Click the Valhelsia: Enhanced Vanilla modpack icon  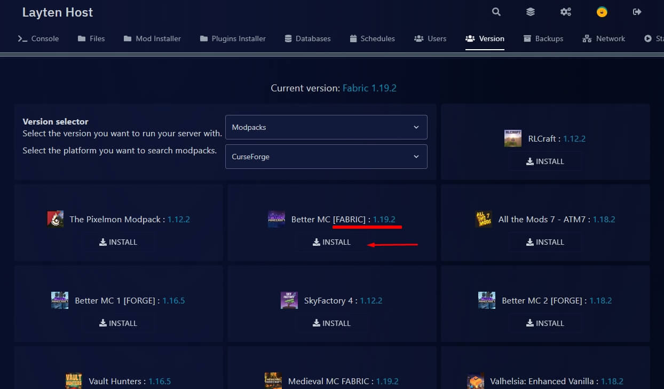[x=475, y=380]
